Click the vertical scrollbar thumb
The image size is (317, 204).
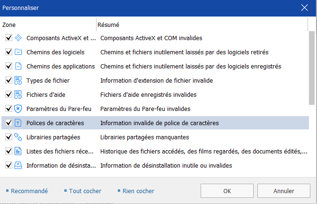tap(312, 68)
